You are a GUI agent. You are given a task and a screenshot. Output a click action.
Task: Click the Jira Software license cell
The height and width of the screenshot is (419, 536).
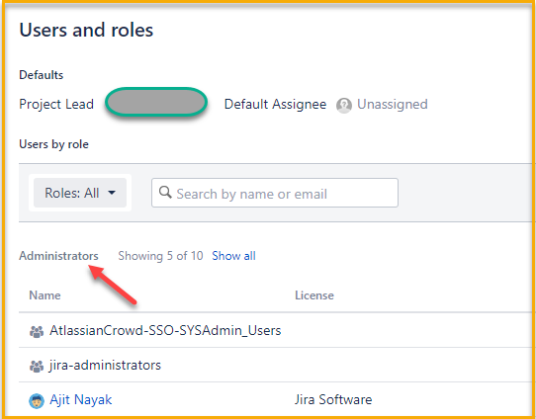coord(333,399)
